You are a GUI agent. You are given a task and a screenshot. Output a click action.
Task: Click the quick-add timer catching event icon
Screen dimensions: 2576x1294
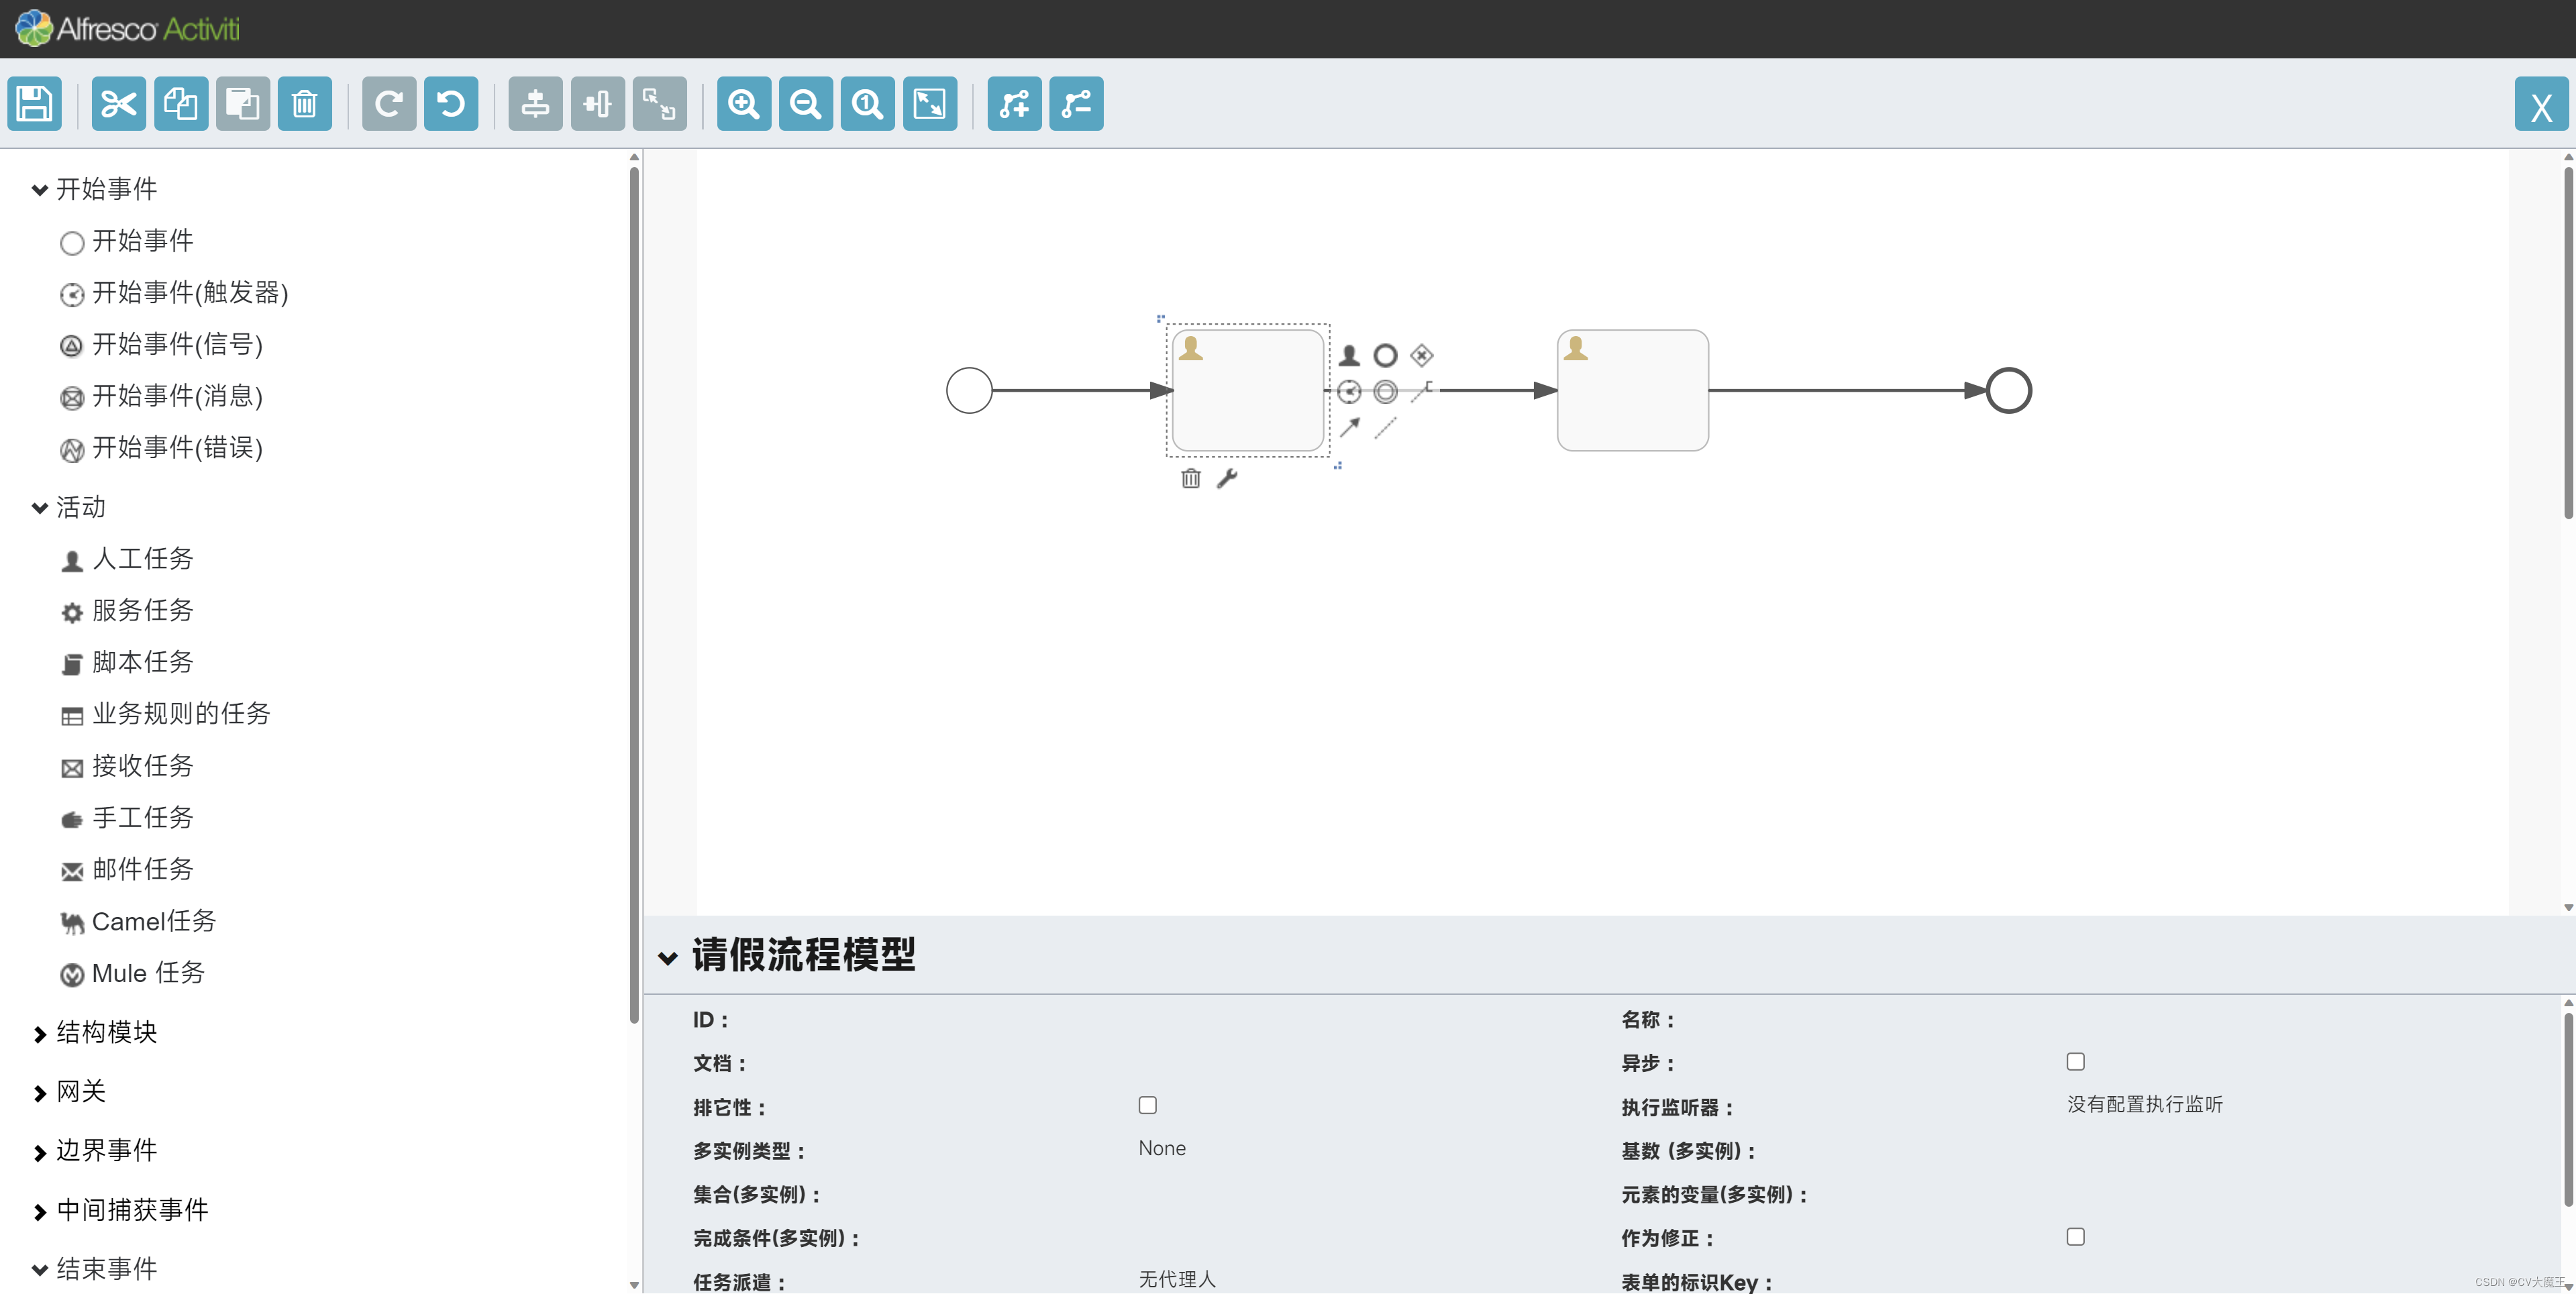click(x=1349, y=391)
